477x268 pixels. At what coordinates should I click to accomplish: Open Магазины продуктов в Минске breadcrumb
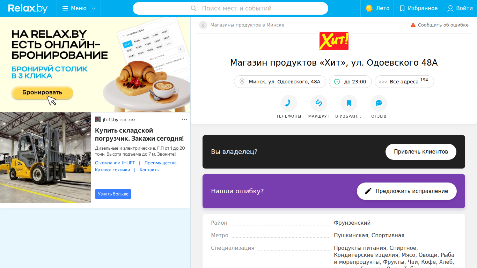point(247,25)
